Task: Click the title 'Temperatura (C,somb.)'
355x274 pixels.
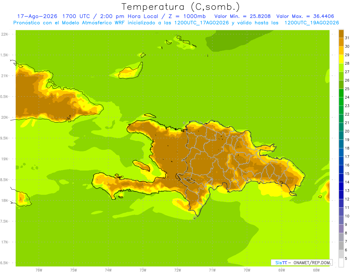Action: [x=180, y=7]
